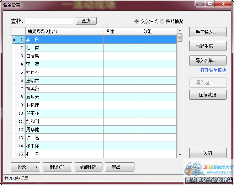Click row header number 10
234x185 pixels.
(18, 113)
